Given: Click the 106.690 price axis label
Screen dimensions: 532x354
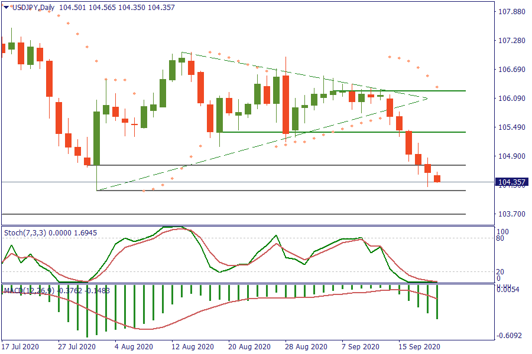Looking at the screenshot, I should pos(512,70).
